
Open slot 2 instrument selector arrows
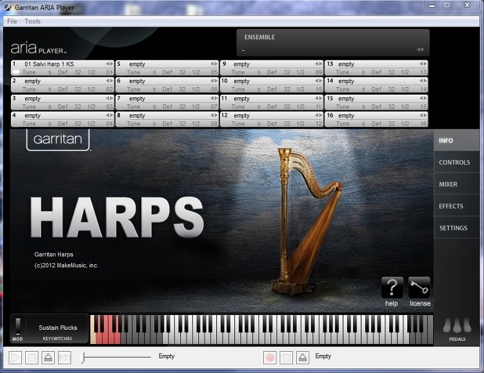110,81
